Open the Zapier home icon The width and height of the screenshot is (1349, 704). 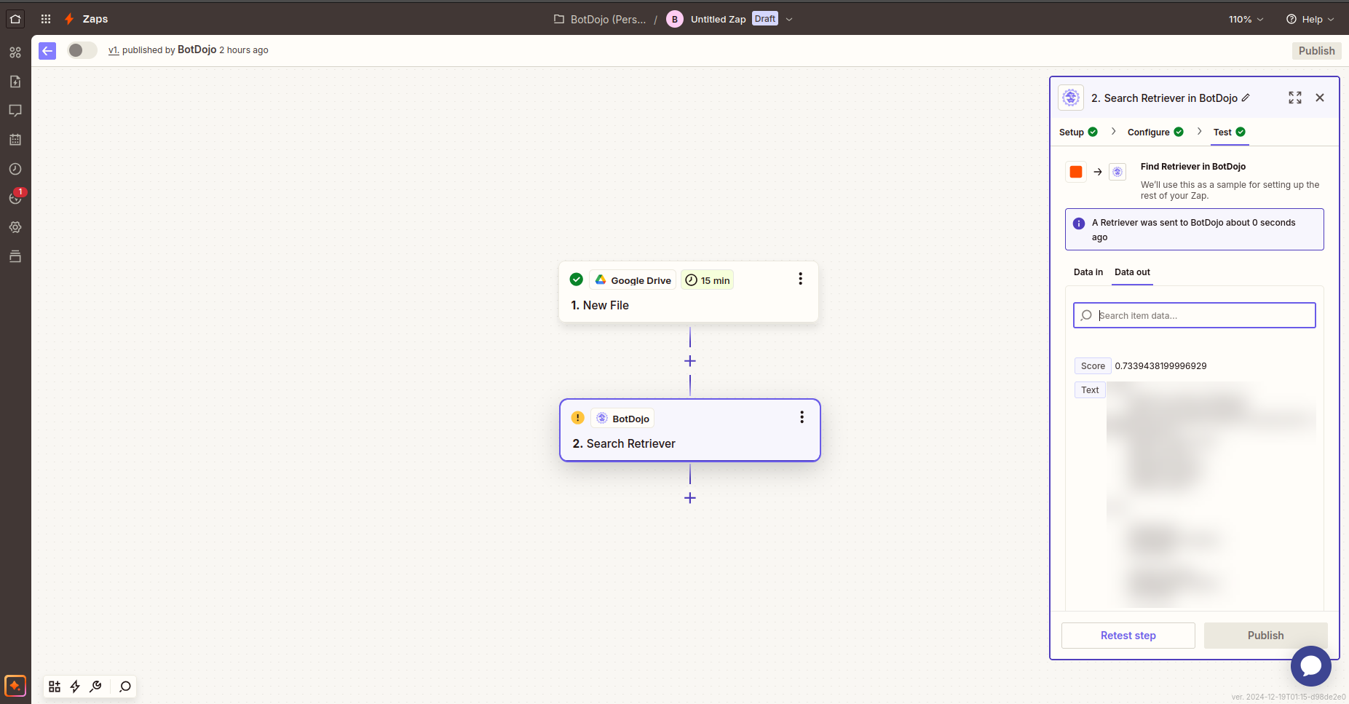pos(15,19)
